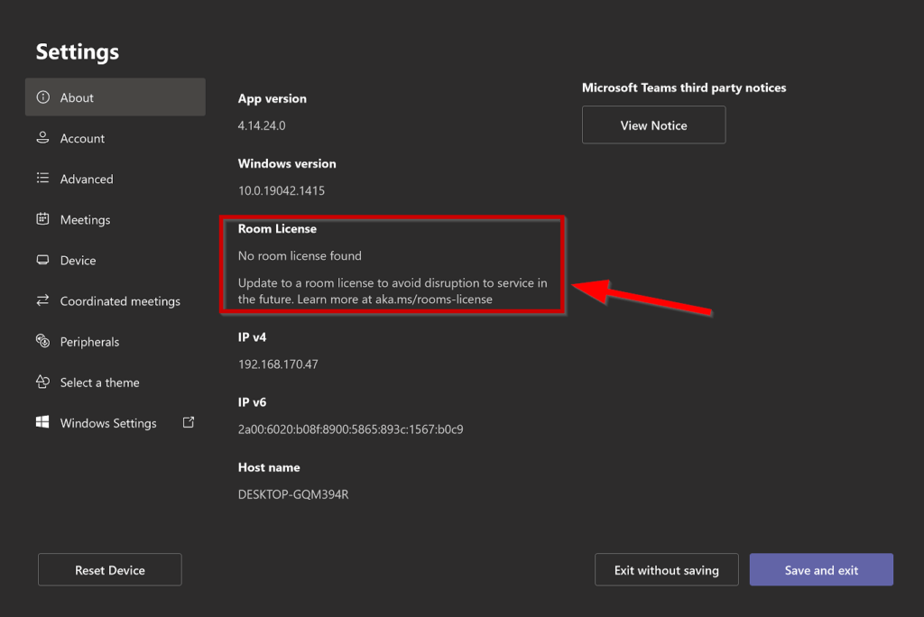Select the Coordinated meetings arrows icon
Viewport: 924px width, 617px height.
point(44,300)
